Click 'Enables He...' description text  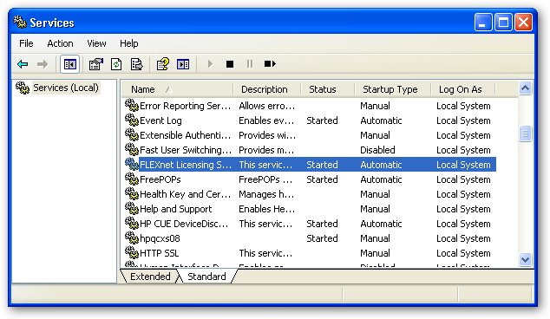click(266, 209)
